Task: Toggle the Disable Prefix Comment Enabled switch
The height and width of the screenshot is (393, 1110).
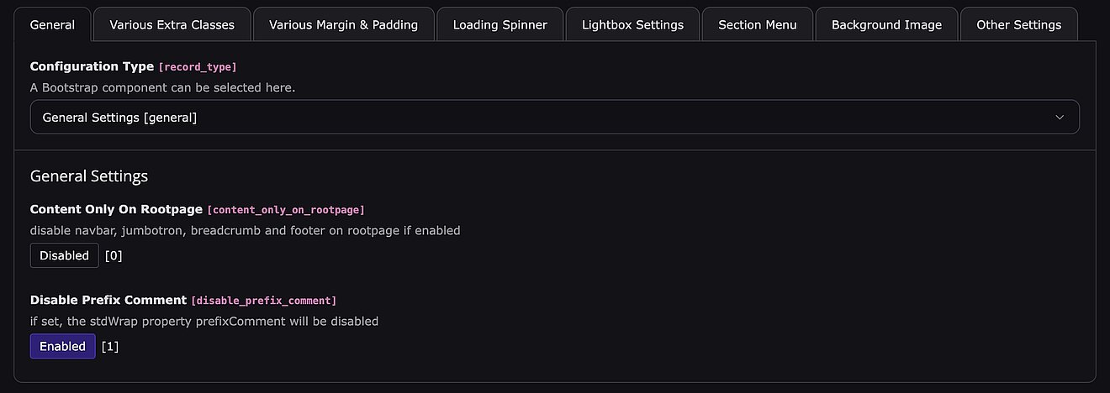Action: coord(62,346)
